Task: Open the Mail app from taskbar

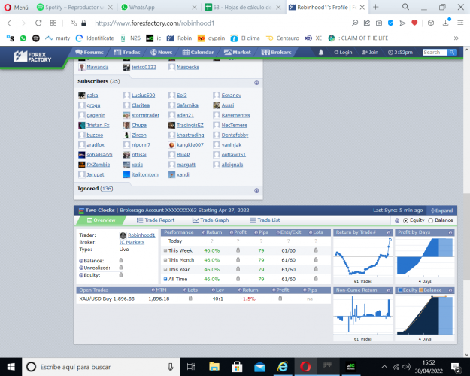Action: coord(259,367)
